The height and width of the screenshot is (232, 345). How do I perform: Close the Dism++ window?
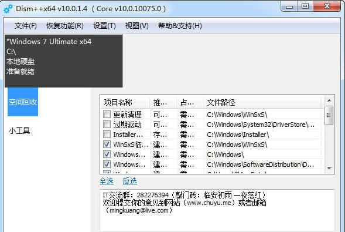click(327, 6)
